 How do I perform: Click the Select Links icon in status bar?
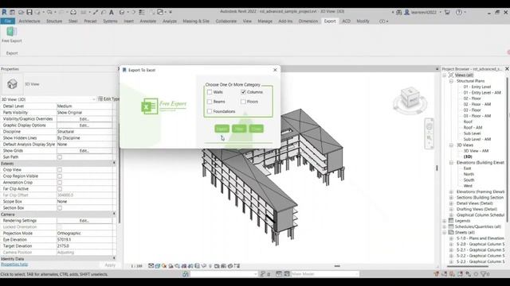[437, 274]
